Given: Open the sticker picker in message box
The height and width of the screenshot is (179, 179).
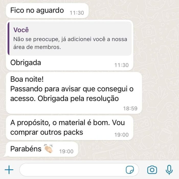Looking at the screenshot, I should (x=130, y=170).
